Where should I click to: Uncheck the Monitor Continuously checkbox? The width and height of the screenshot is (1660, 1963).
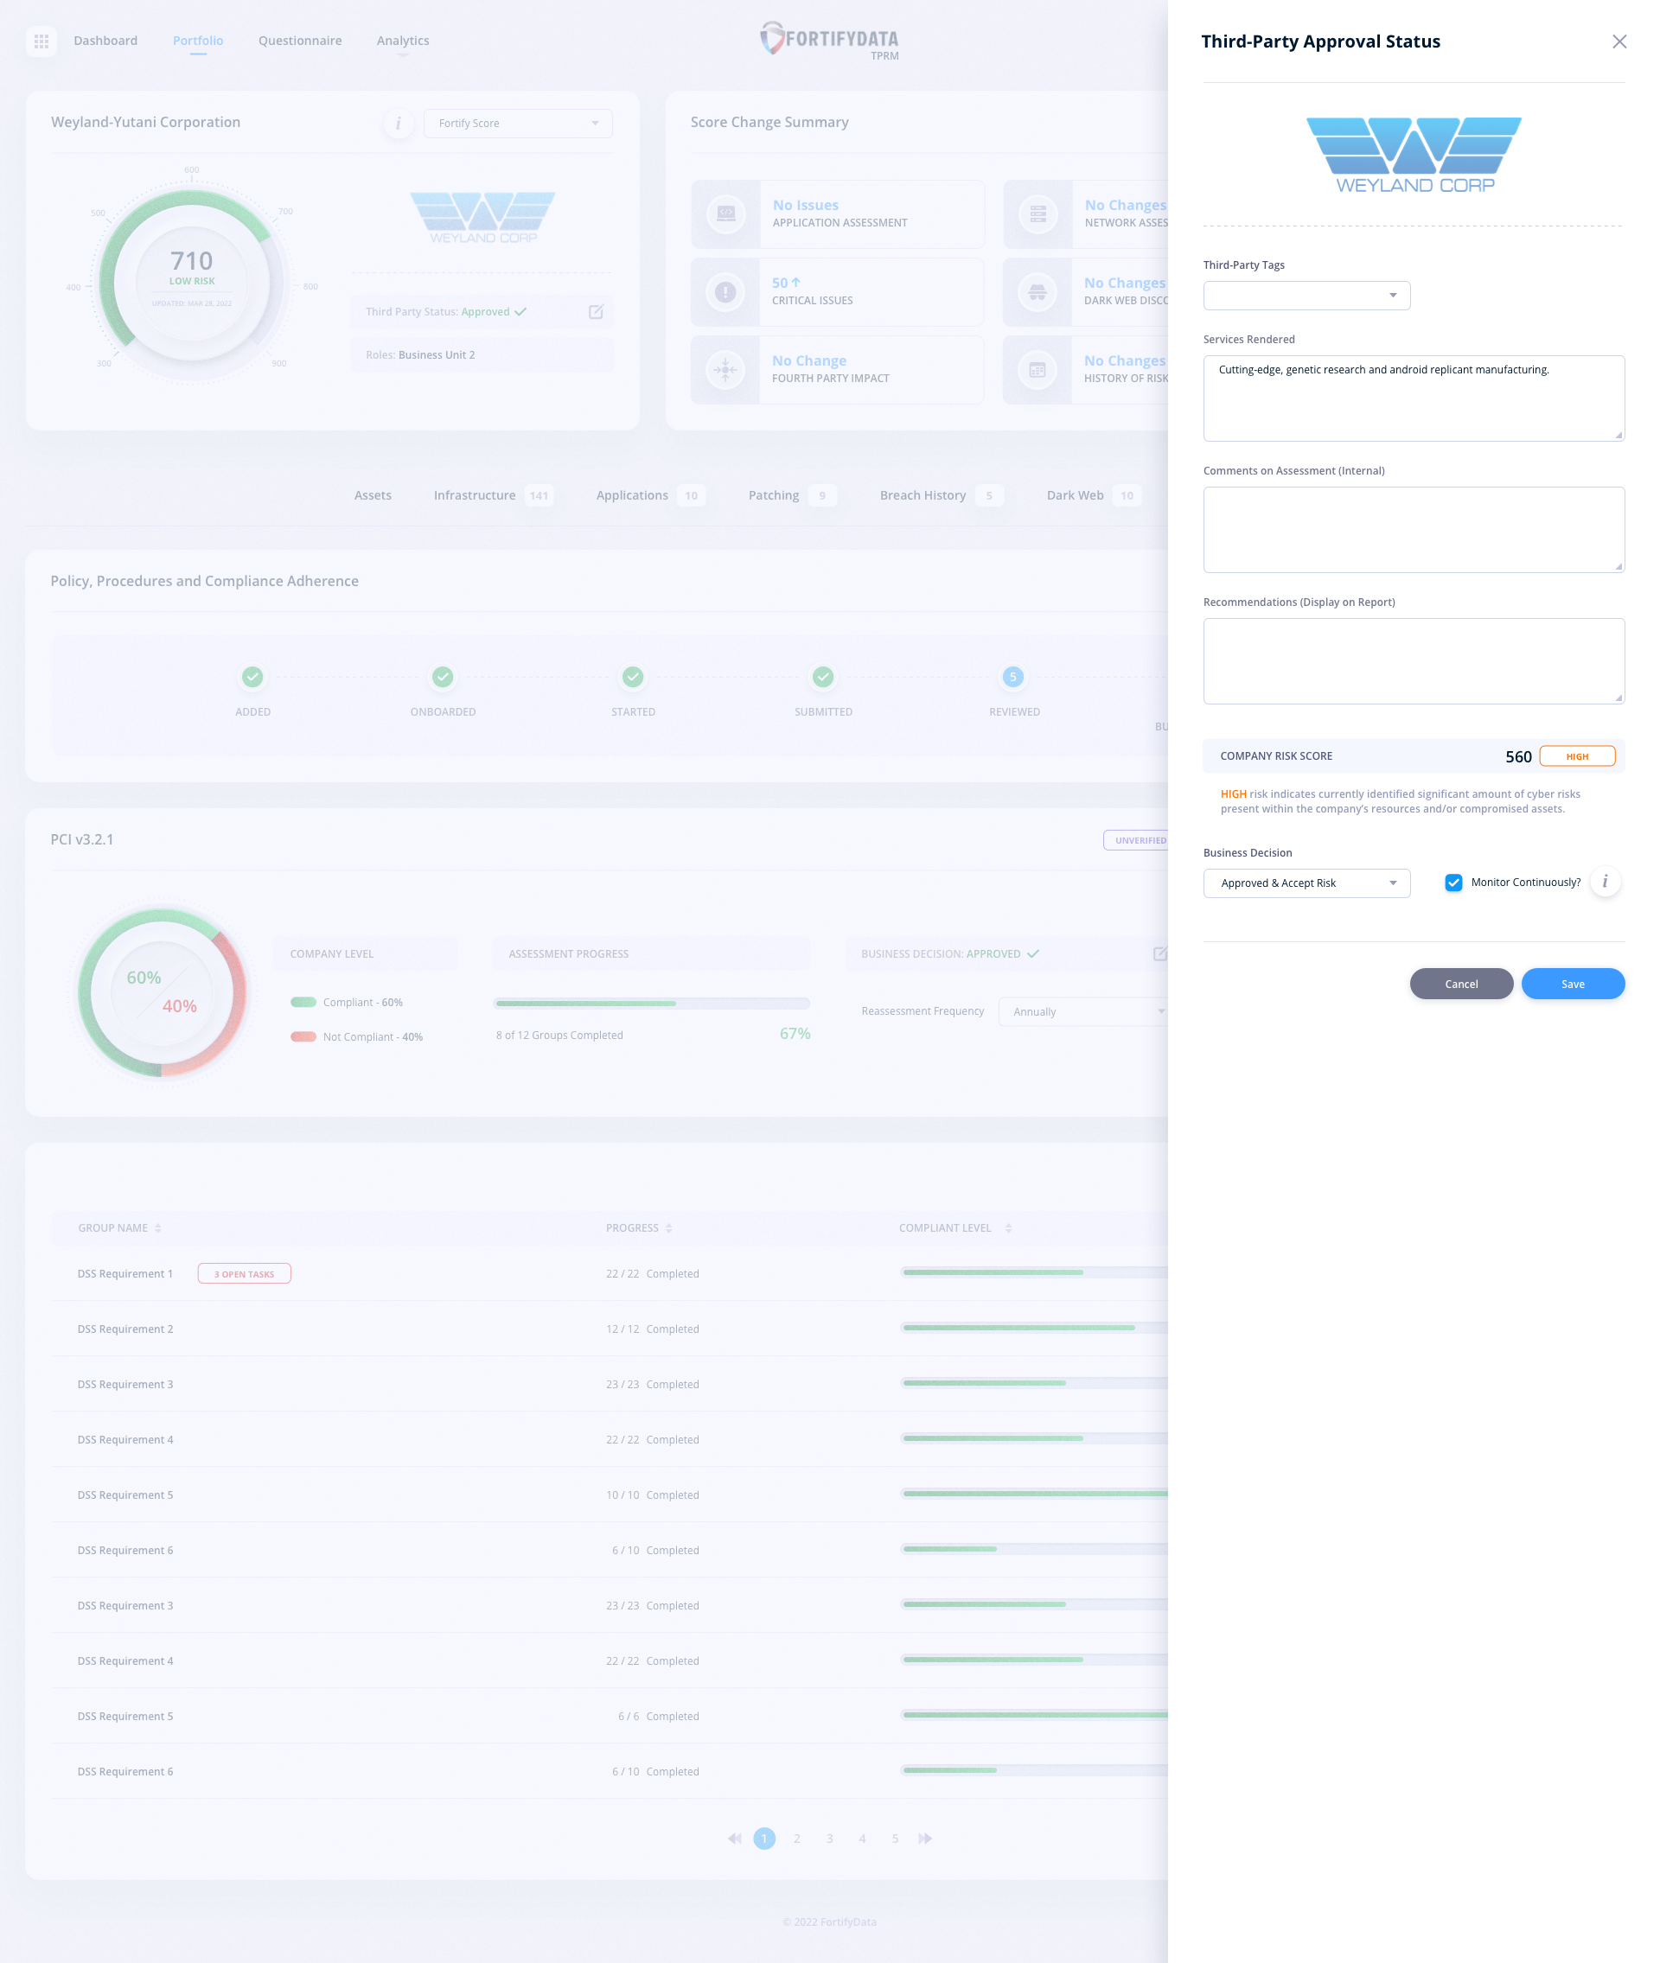tap(1454, 883)
